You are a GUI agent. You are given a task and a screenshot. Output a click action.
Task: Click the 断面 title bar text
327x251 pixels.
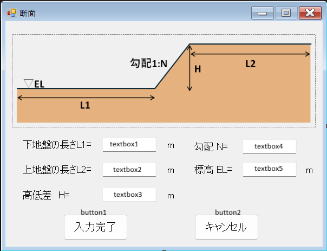28,13
